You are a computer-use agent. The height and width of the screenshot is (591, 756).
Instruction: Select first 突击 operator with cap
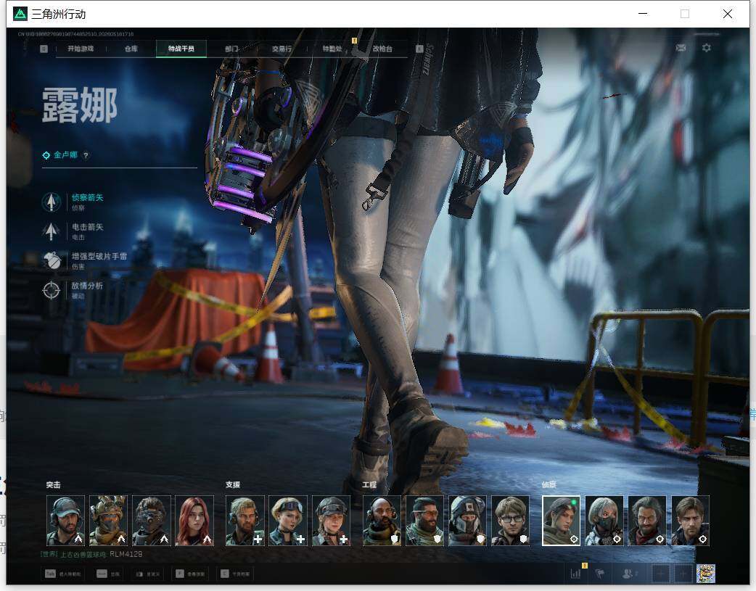[x=65, y=521]
